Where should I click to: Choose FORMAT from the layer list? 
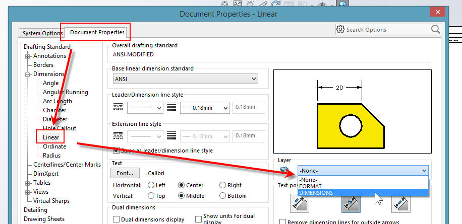(363, 186)
